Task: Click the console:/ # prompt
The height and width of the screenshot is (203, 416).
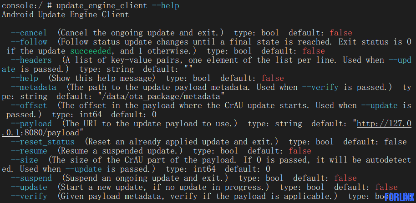Action: point(26,5)
